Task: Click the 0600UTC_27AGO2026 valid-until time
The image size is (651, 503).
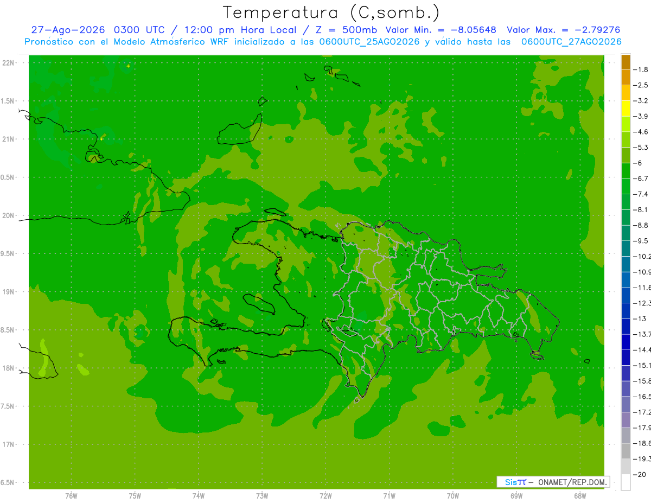Action: tap(571, 42)
